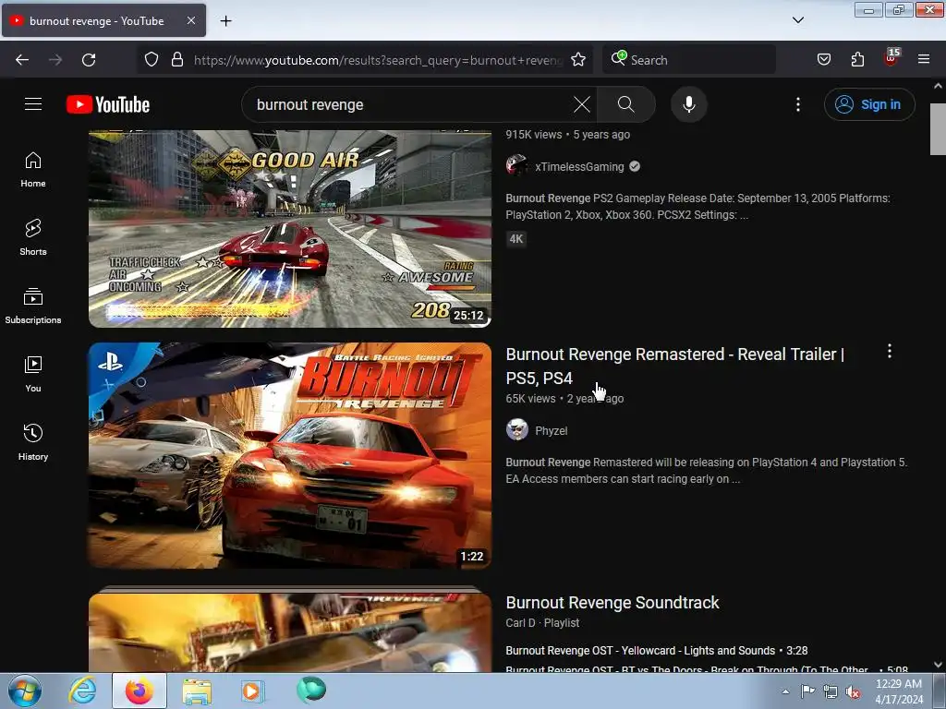This screenshot has width=946, height=709.
Task: View site security padlock info
Action: pos(176,60)
